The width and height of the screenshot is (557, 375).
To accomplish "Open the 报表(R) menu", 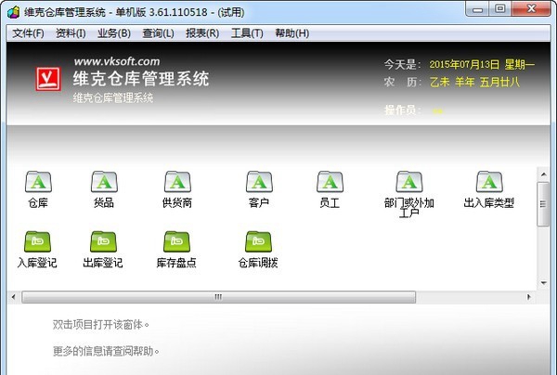I will 202,33.
